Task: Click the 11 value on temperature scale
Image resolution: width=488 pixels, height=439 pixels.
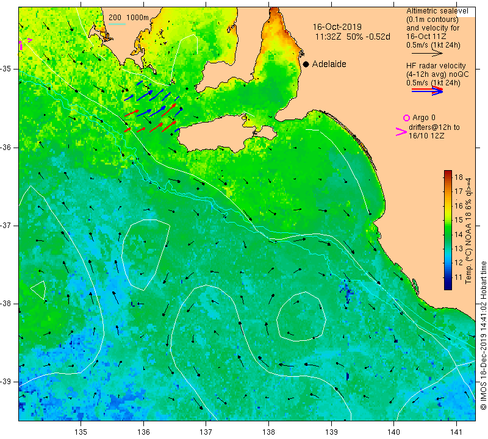Action: tap(459, 277)
